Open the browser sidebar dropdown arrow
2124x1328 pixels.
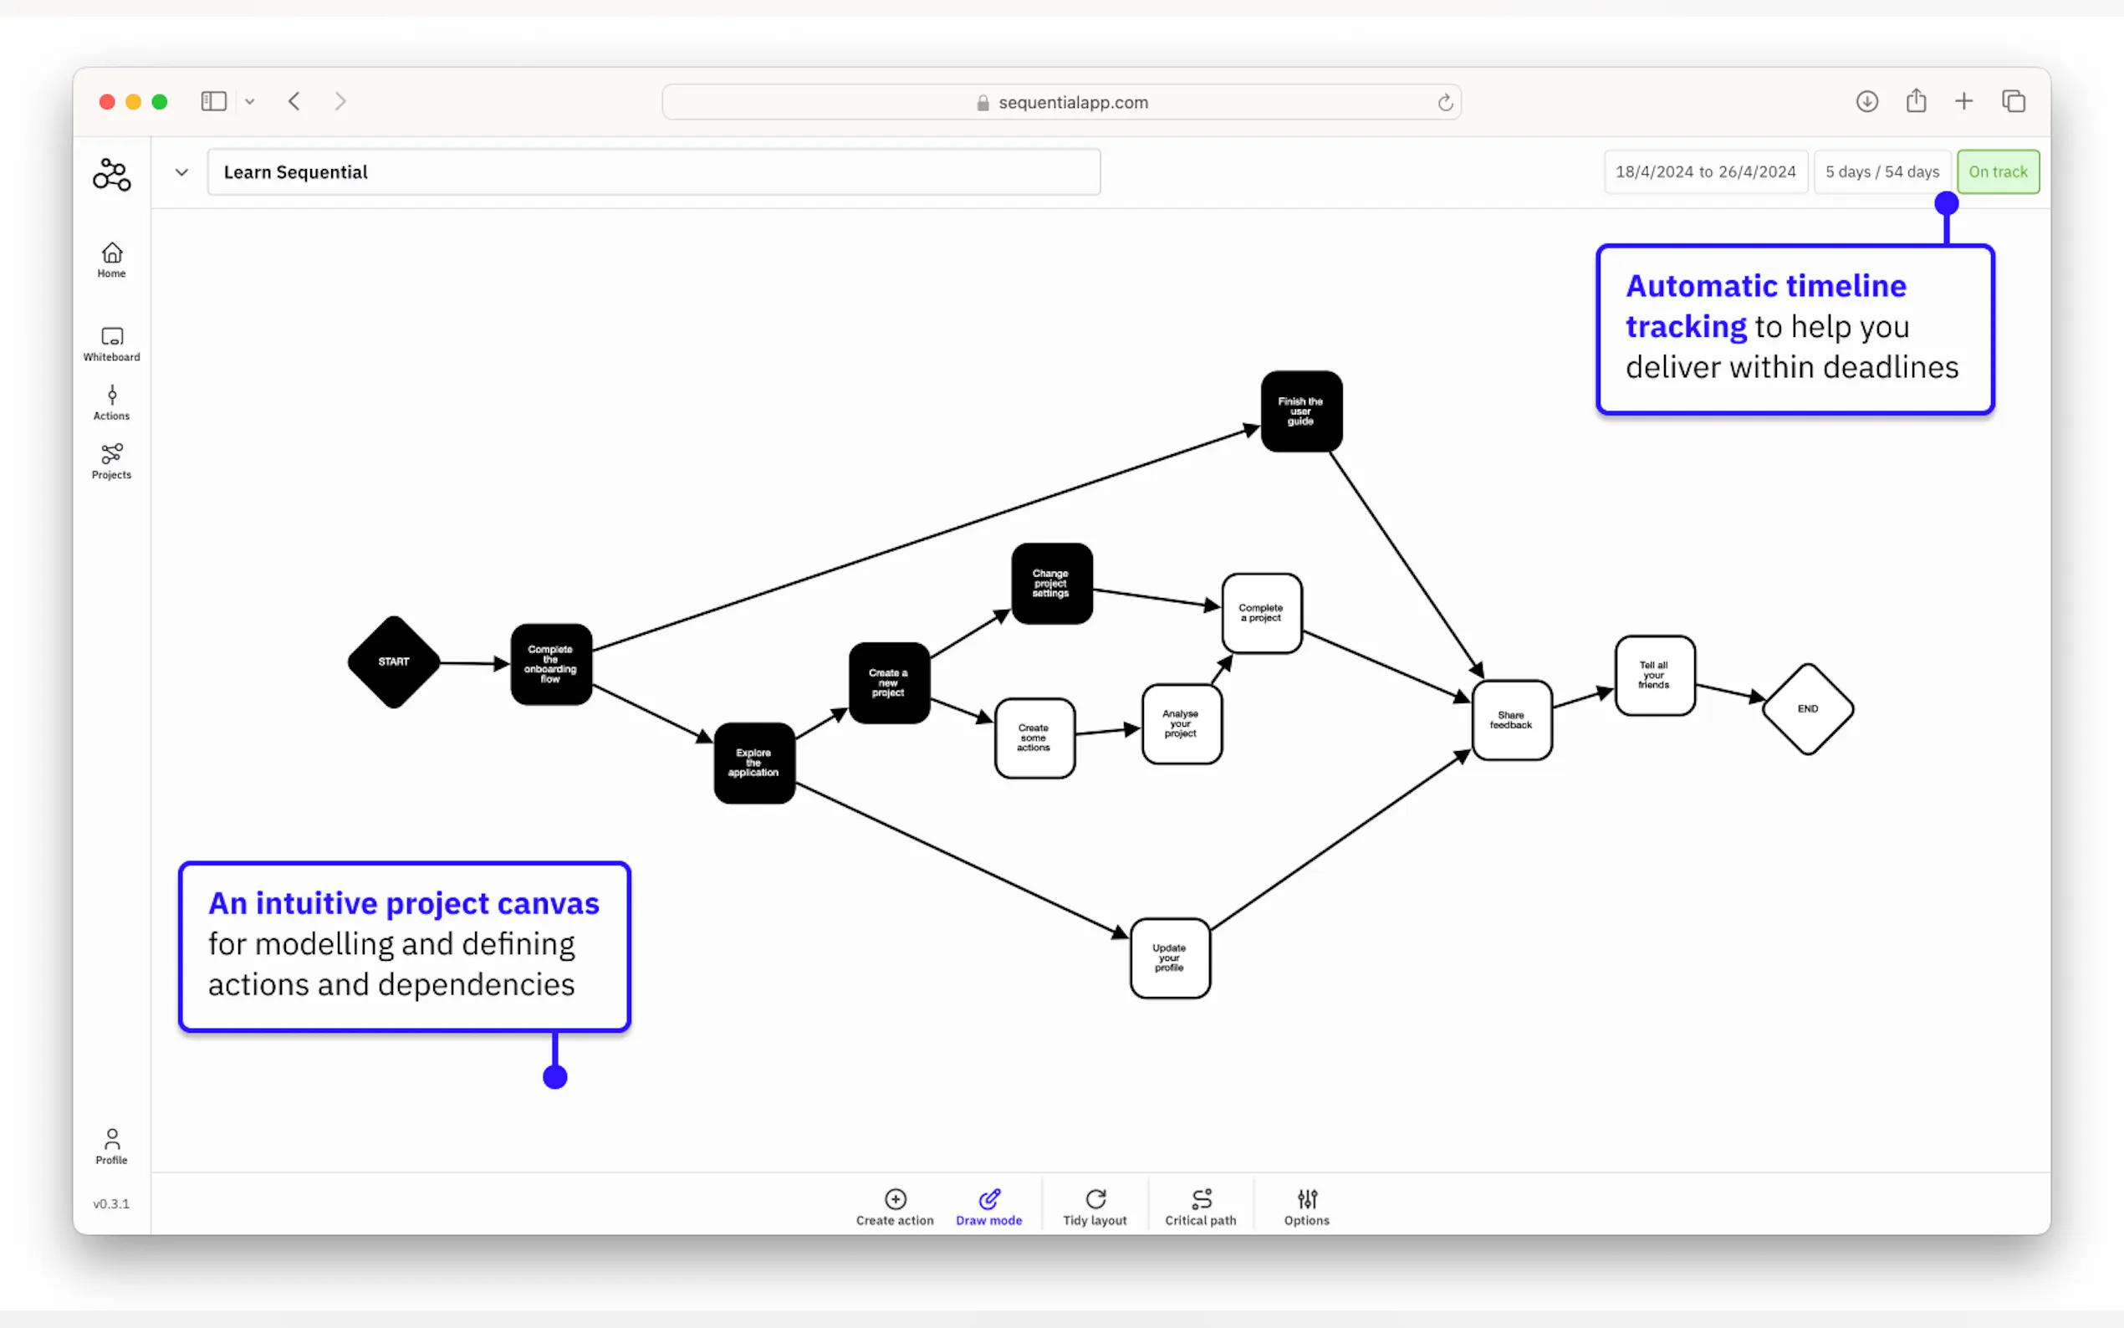pyautogui.click(x=250, y=102)
